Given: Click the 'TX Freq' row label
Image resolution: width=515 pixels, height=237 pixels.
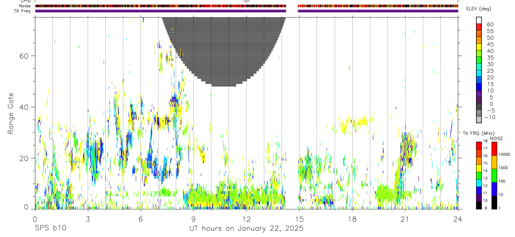Looking at the screenshot, I should tap(23, 11).
